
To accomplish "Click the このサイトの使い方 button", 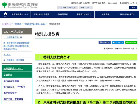I will pos(67,8).
